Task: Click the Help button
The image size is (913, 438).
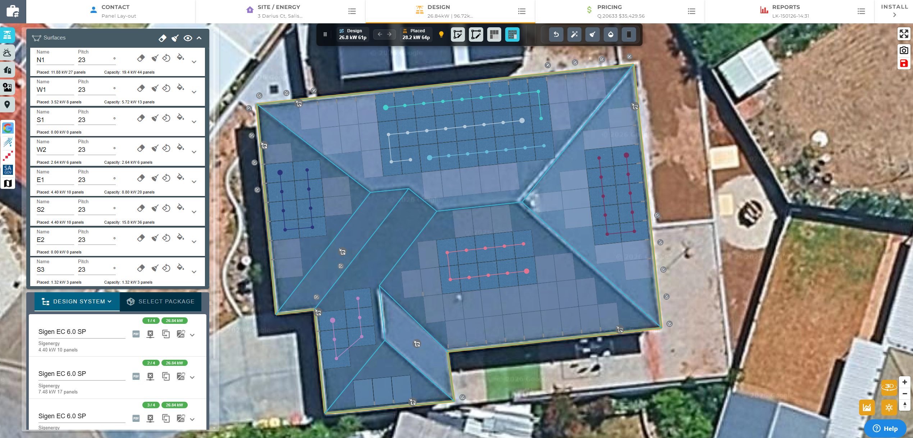Action: [x=885, y=428]
